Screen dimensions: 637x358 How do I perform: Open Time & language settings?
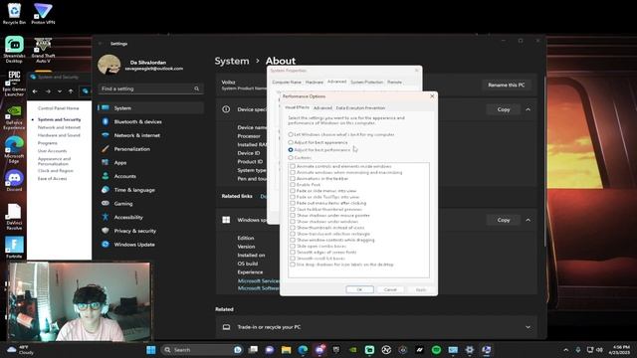click(x=150, y=190)
